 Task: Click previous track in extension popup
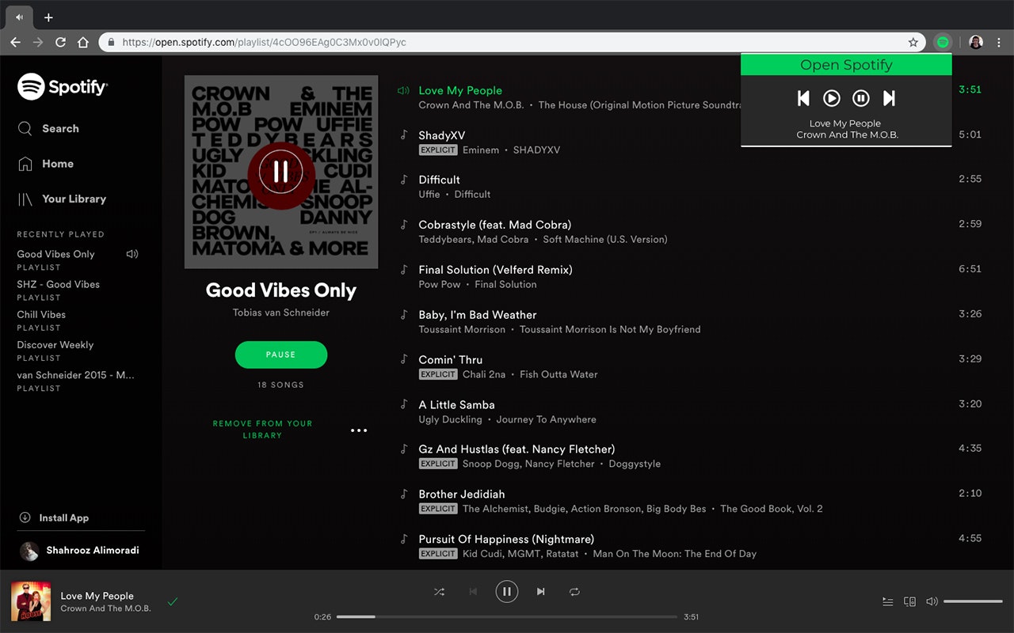(803, 98)
